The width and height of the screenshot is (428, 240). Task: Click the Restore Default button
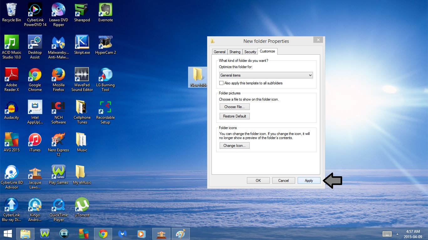click(x=234, y=116)
